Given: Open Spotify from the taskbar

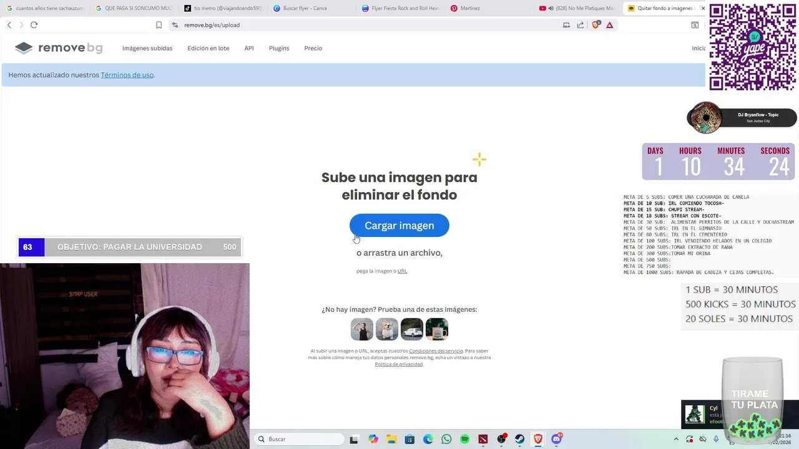Looking at the screenshot, I should 464,440.
